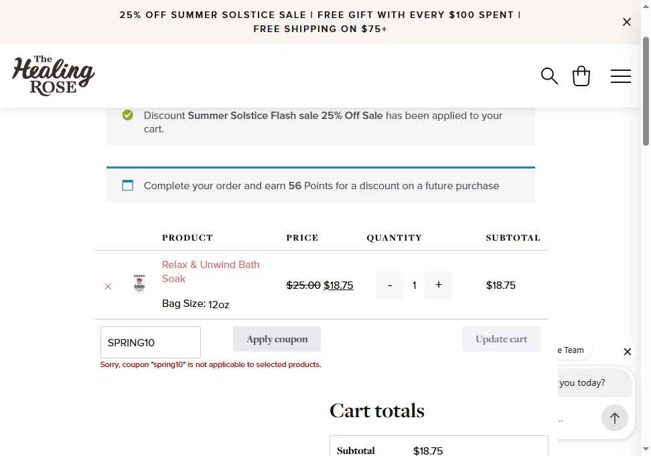Click the points reward notice icon
Image resolution: width=651 pixels, height=456 pixels.
(x=127, y=185)
